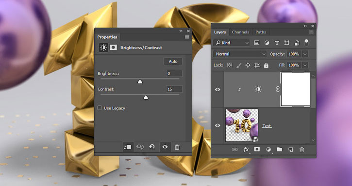The height and width of the screenshot is (186, 352).
Task: Click the Brightness slider handle
Action: pos(140,81)
